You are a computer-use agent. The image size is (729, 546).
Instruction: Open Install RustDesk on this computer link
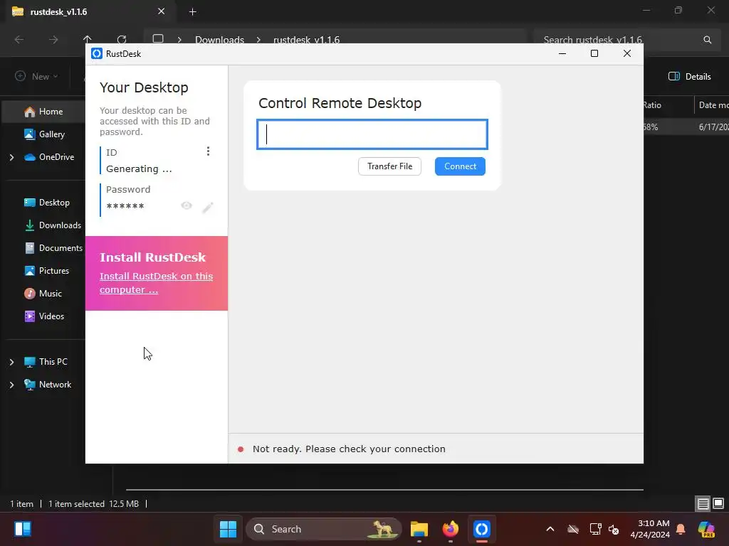pyautogui.click(x=156, y=283)
